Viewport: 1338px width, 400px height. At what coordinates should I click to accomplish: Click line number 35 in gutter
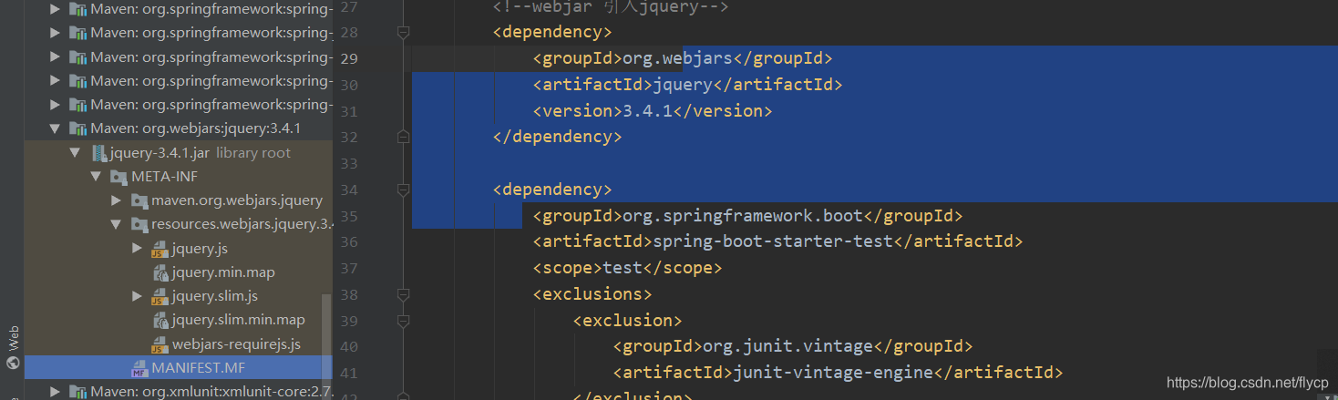tap(348, 216)
